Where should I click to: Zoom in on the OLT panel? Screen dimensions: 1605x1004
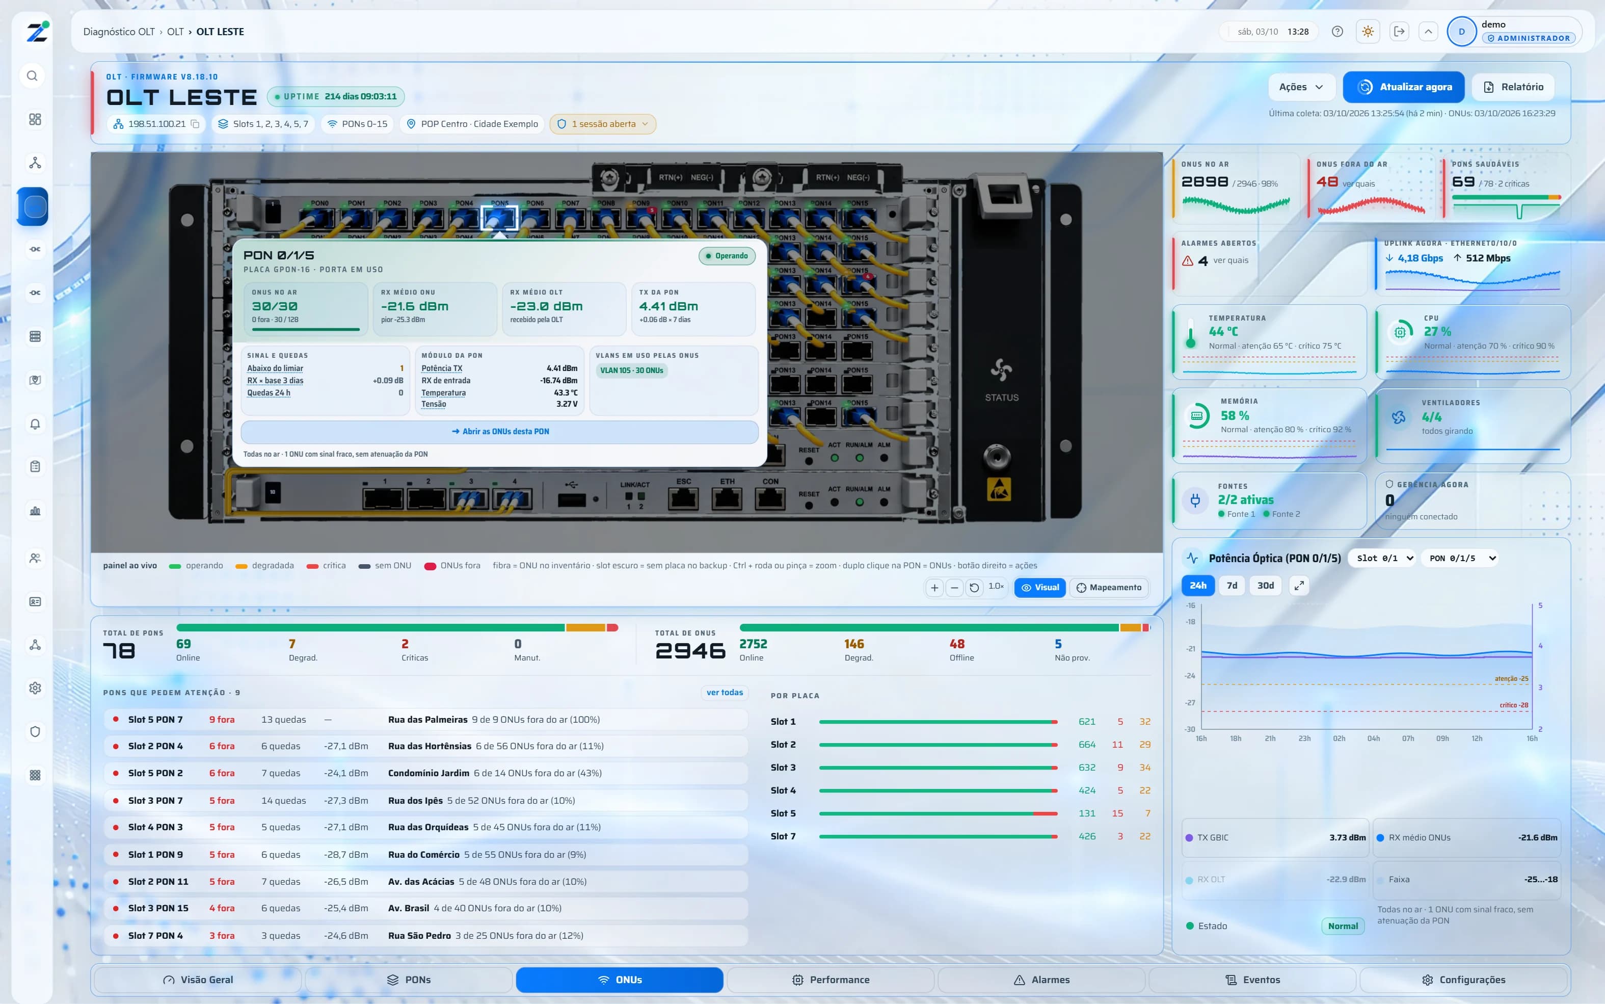coord(934,588)
